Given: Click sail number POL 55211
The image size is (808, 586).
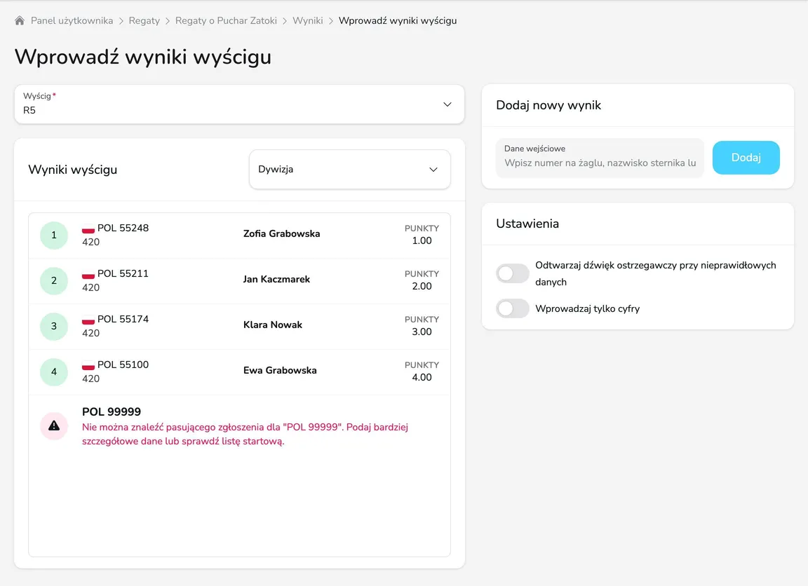Looking at the screenshot, I should pyautogui.click(x=123, y=273).
